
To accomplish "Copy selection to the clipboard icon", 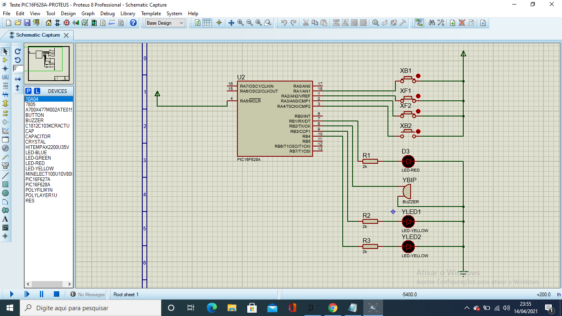I will tap(315, 23).
